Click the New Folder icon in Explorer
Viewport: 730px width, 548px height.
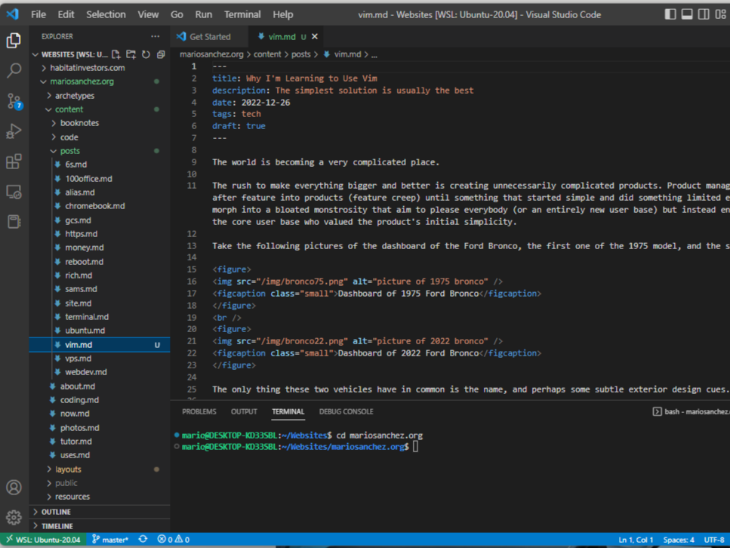point(131,54)
